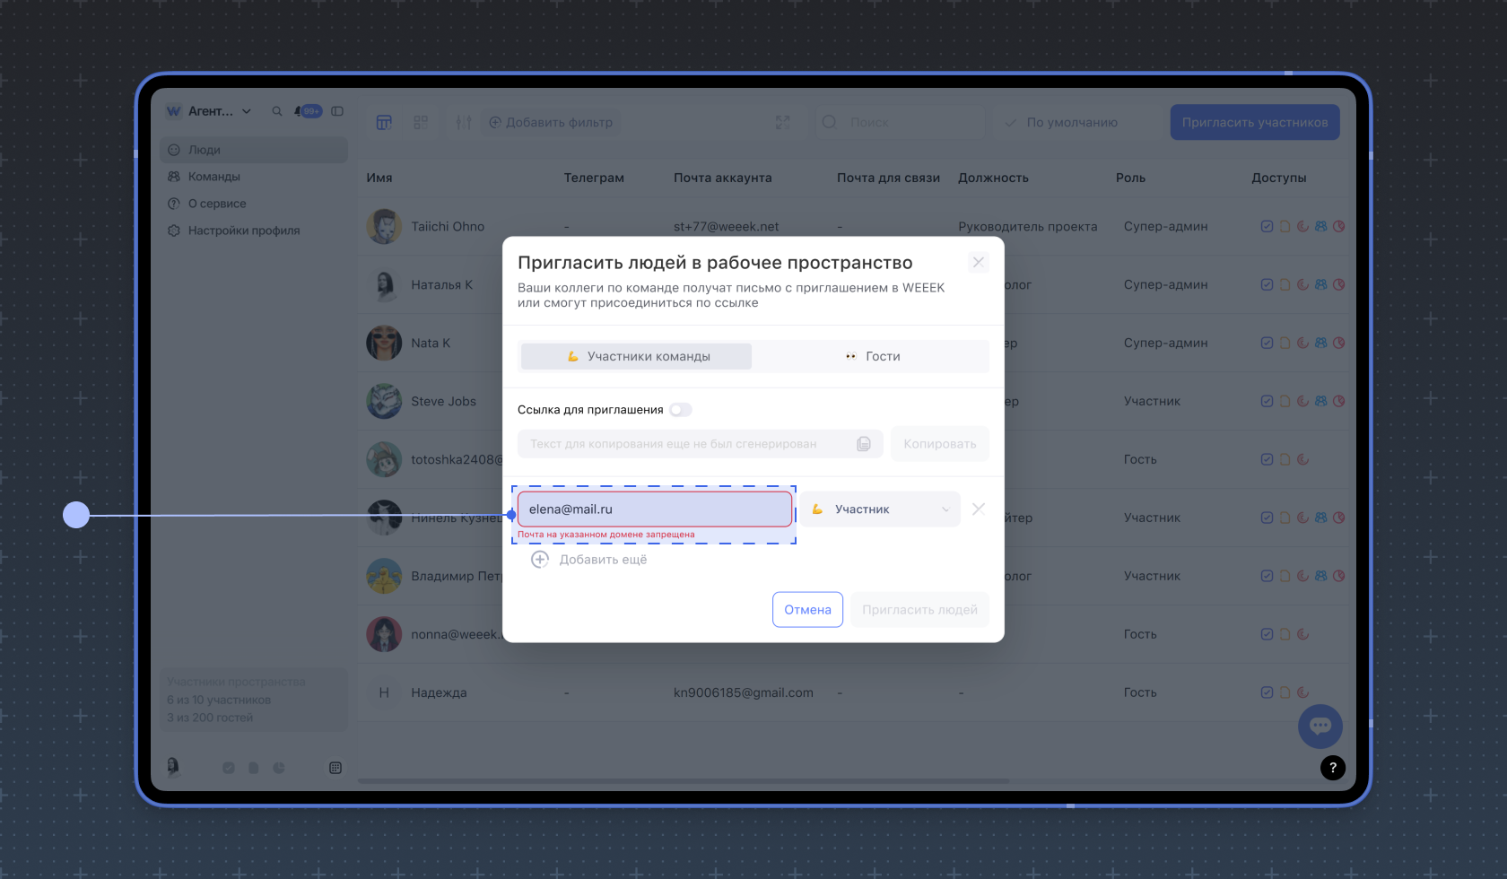Image resolution: width=1507 pixels, height=879 pixels.
Task: Open the apps grid icon in sidebar footer
Action: 335,768
